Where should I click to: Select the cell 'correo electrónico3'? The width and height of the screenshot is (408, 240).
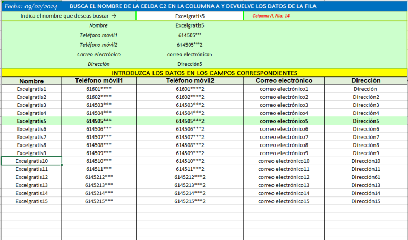284,105
